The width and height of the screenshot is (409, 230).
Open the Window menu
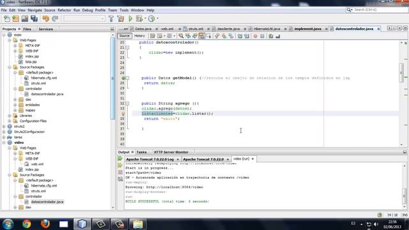(x=137, y=10)
